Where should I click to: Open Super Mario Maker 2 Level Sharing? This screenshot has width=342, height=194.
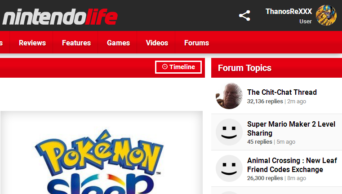tap(291, 128)
